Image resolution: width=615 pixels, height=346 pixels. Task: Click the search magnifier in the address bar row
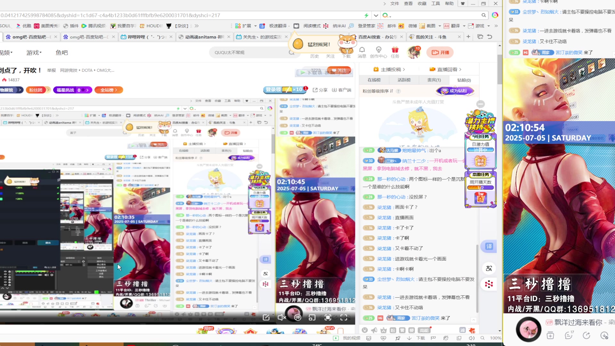484,15
